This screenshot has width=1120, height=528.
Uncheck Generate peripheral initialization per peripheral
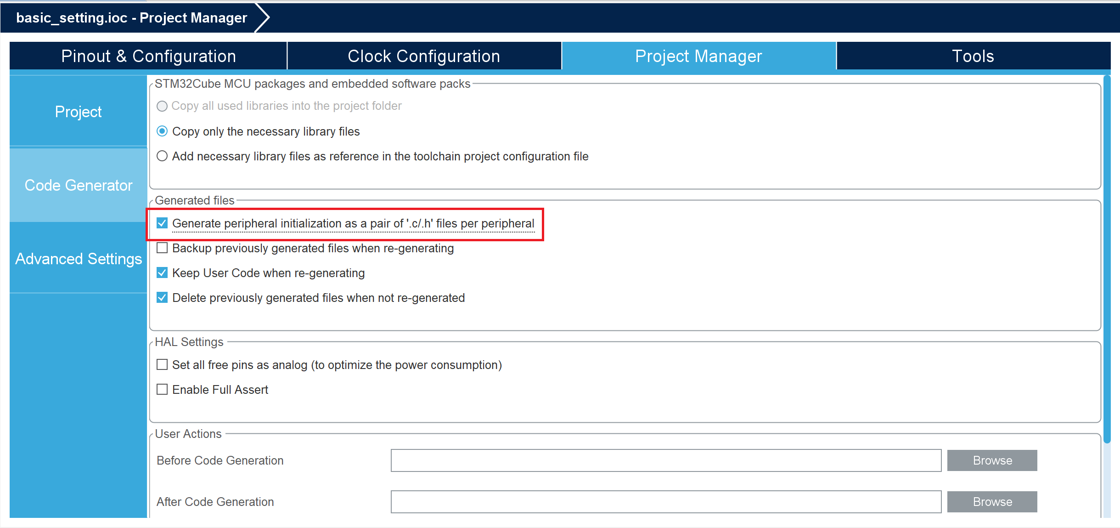pos(162,223)
